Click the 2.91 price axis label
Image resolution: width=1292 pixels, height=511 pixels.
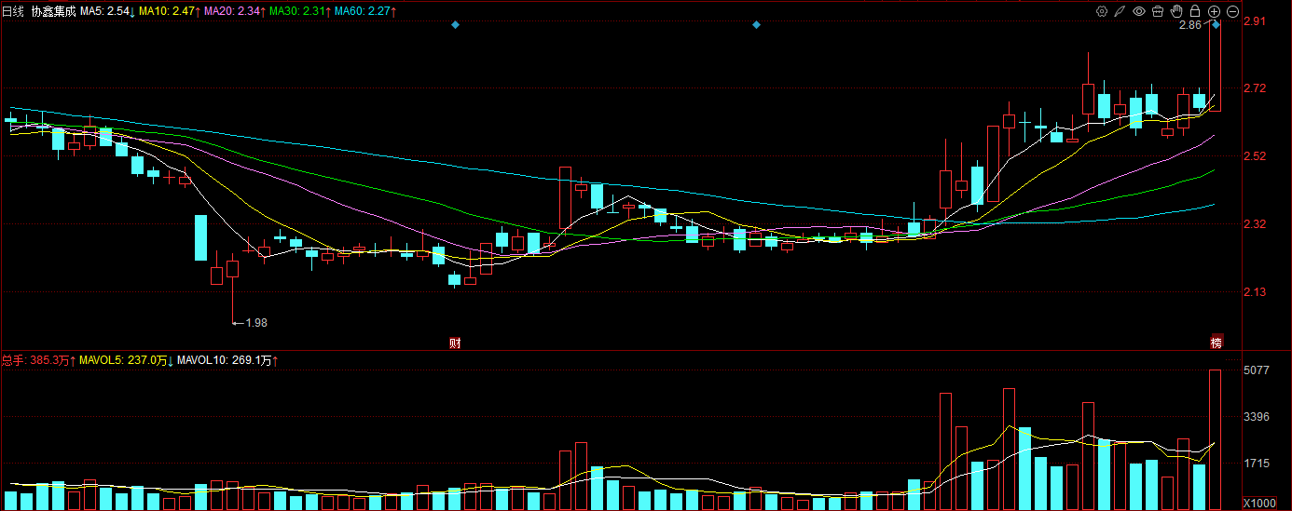1255,20
